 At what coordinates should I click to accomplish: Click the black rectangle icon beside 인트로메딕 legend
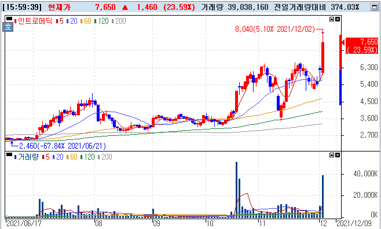pyautogui.click(x=9, y=19)
